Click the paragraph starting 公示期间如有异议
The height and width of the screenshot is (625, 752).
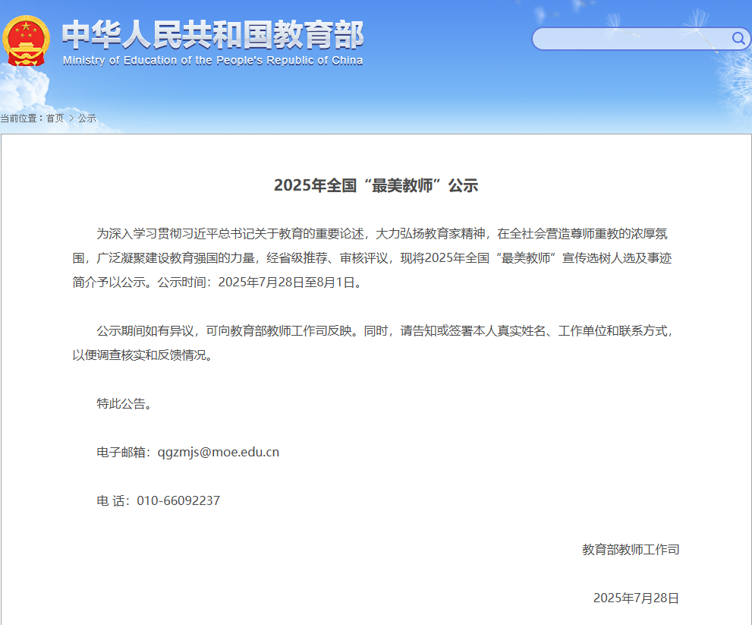coord(373,342)
